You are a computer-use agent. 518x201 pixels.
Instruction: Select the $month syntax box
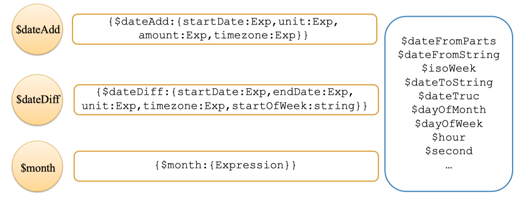point(226,166)
